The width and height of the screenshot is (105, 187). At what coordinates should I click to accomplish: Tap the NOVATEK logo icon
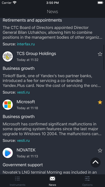(x=8, y=153)
